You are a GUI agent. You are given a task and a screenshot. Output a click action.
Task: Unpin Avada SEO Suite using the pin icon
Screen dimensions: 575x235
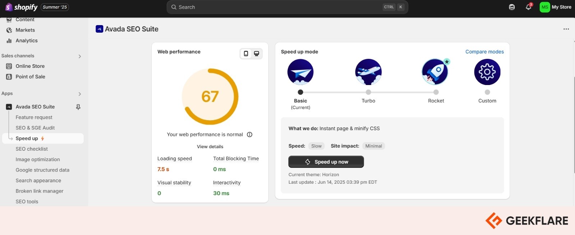78,107
